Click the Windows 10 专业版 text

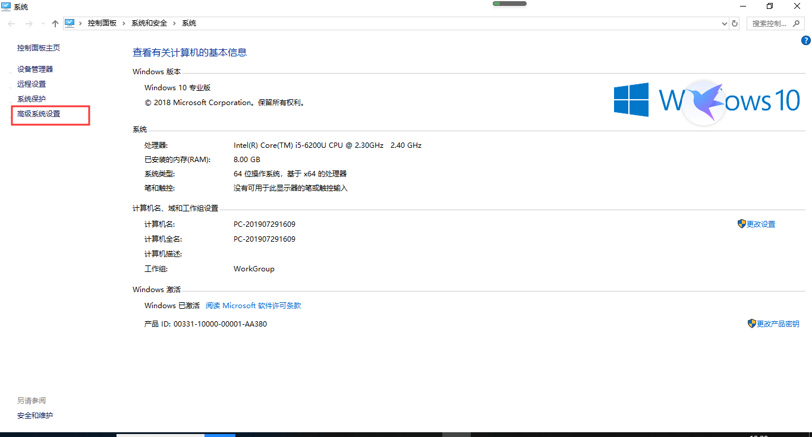(x=178, y=88)
